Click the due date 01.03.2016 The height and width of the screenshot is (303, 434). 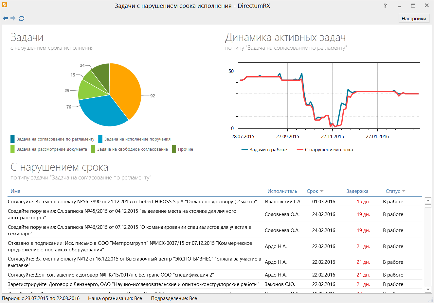pyautogui.click(x=324, y=202)
